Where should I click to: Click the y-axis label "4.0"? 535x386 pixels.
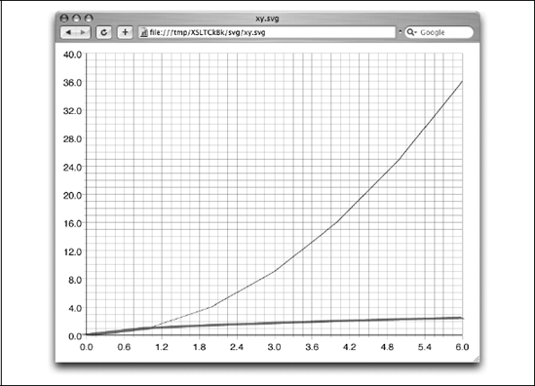(75, 308)
